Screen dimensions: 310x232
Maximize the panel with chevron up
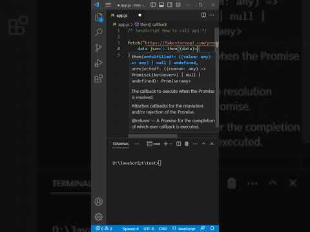pos(203,144)
